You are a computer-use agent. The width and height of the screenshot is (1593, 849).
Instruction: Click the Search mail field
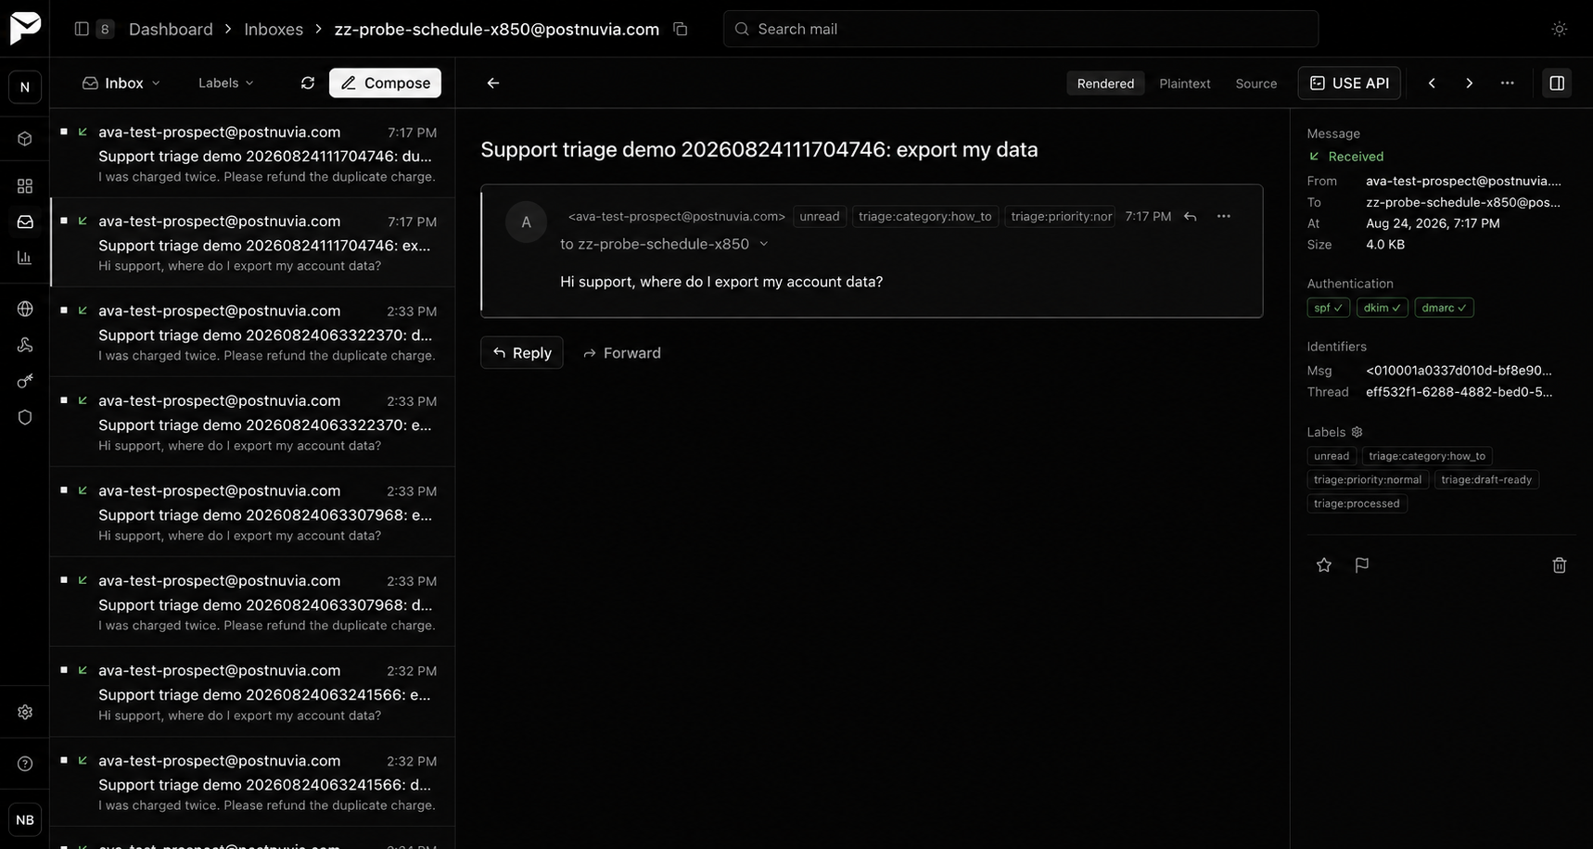1021,29
